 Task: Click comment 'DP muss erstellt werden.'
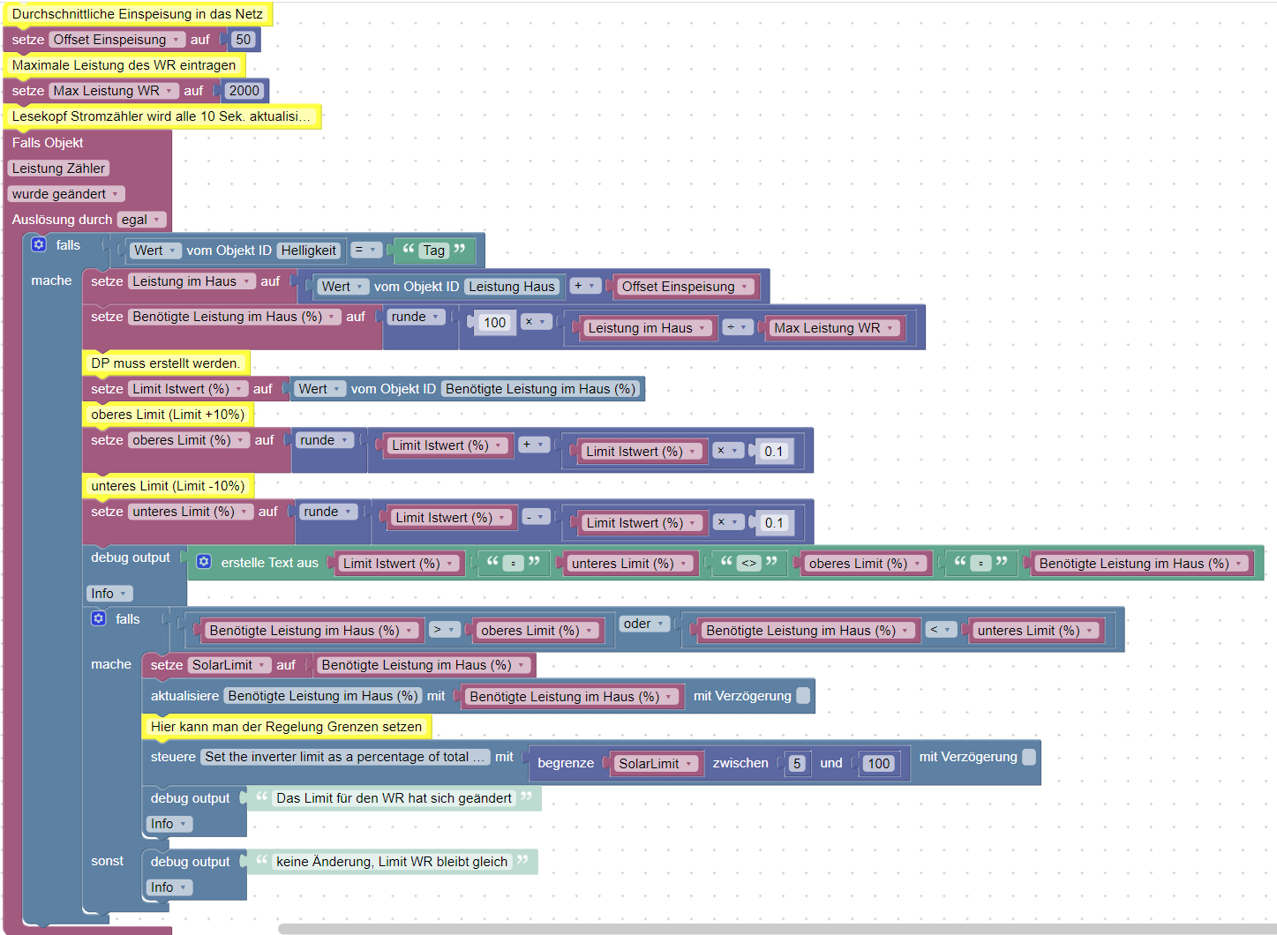click(166, 363)
